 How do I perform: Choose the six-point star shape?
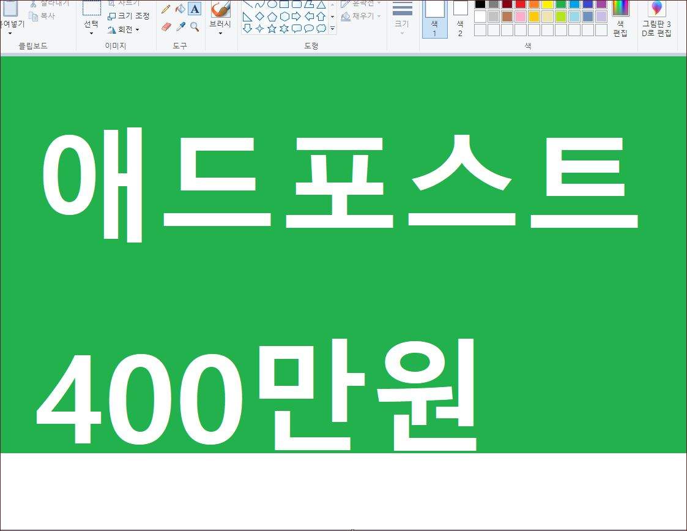tap(284, 29)
